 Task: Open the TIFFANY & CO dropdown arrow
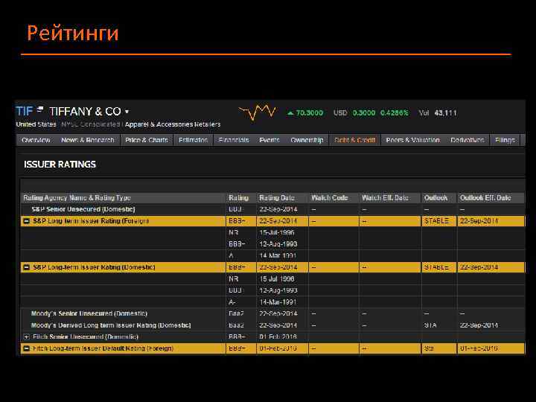point(127,112)
